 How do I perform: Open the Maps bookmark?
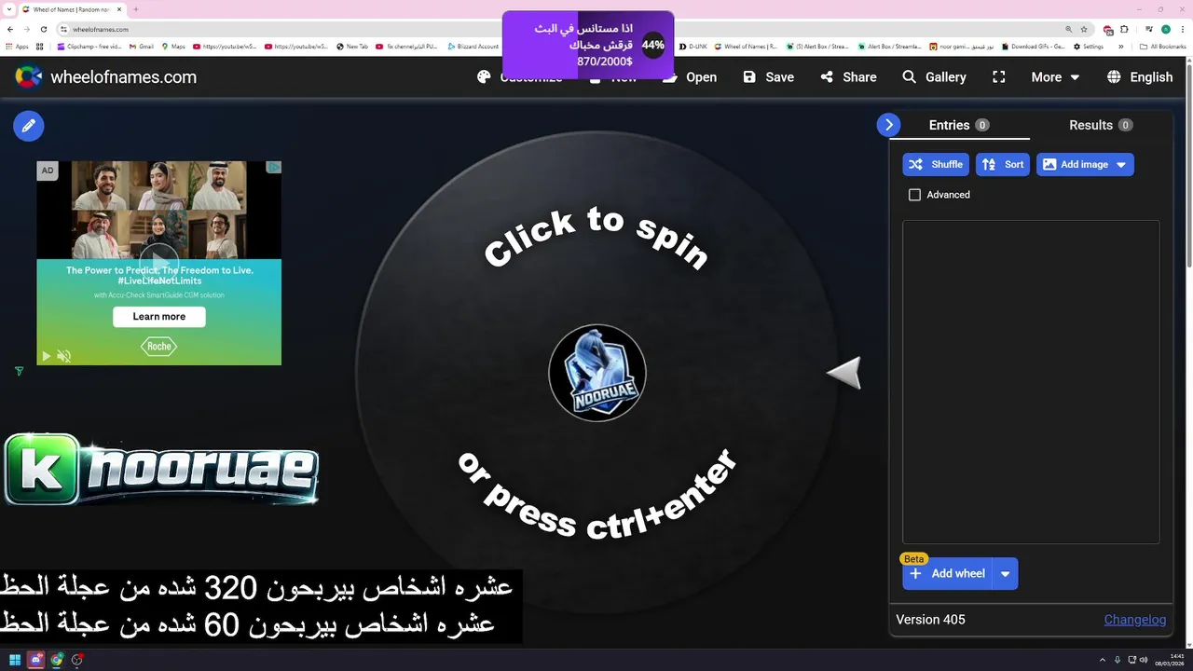click(173, 47)
